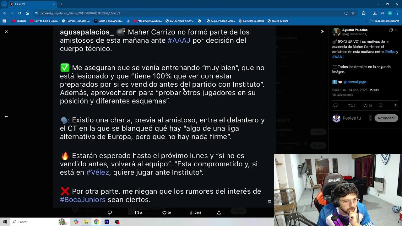Viewport: 402px width, 226px height.
Task: Repost icon below the photo
Action: tap(138, 213)
